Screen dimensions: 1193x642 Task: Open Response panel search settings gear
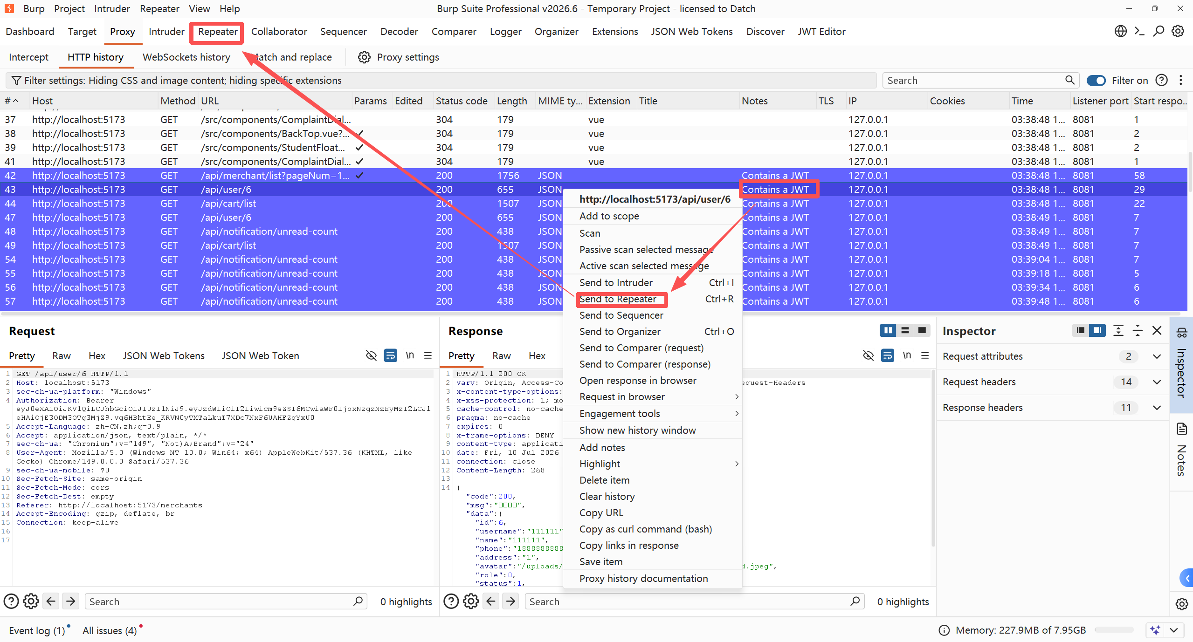[x=471, y=601]
